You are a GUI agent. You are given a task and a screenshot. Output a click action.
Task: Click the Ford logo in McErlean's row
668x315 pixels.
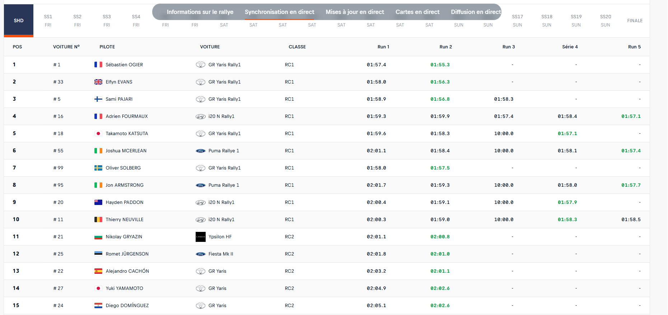tap(201, 151)
